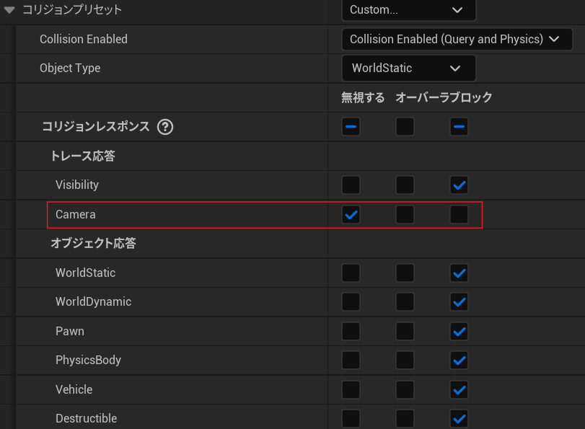The image size is (585, 429).
Task: Set all responses to 無視する in コリジョンレスポンス row
Action: click(351, 127)
